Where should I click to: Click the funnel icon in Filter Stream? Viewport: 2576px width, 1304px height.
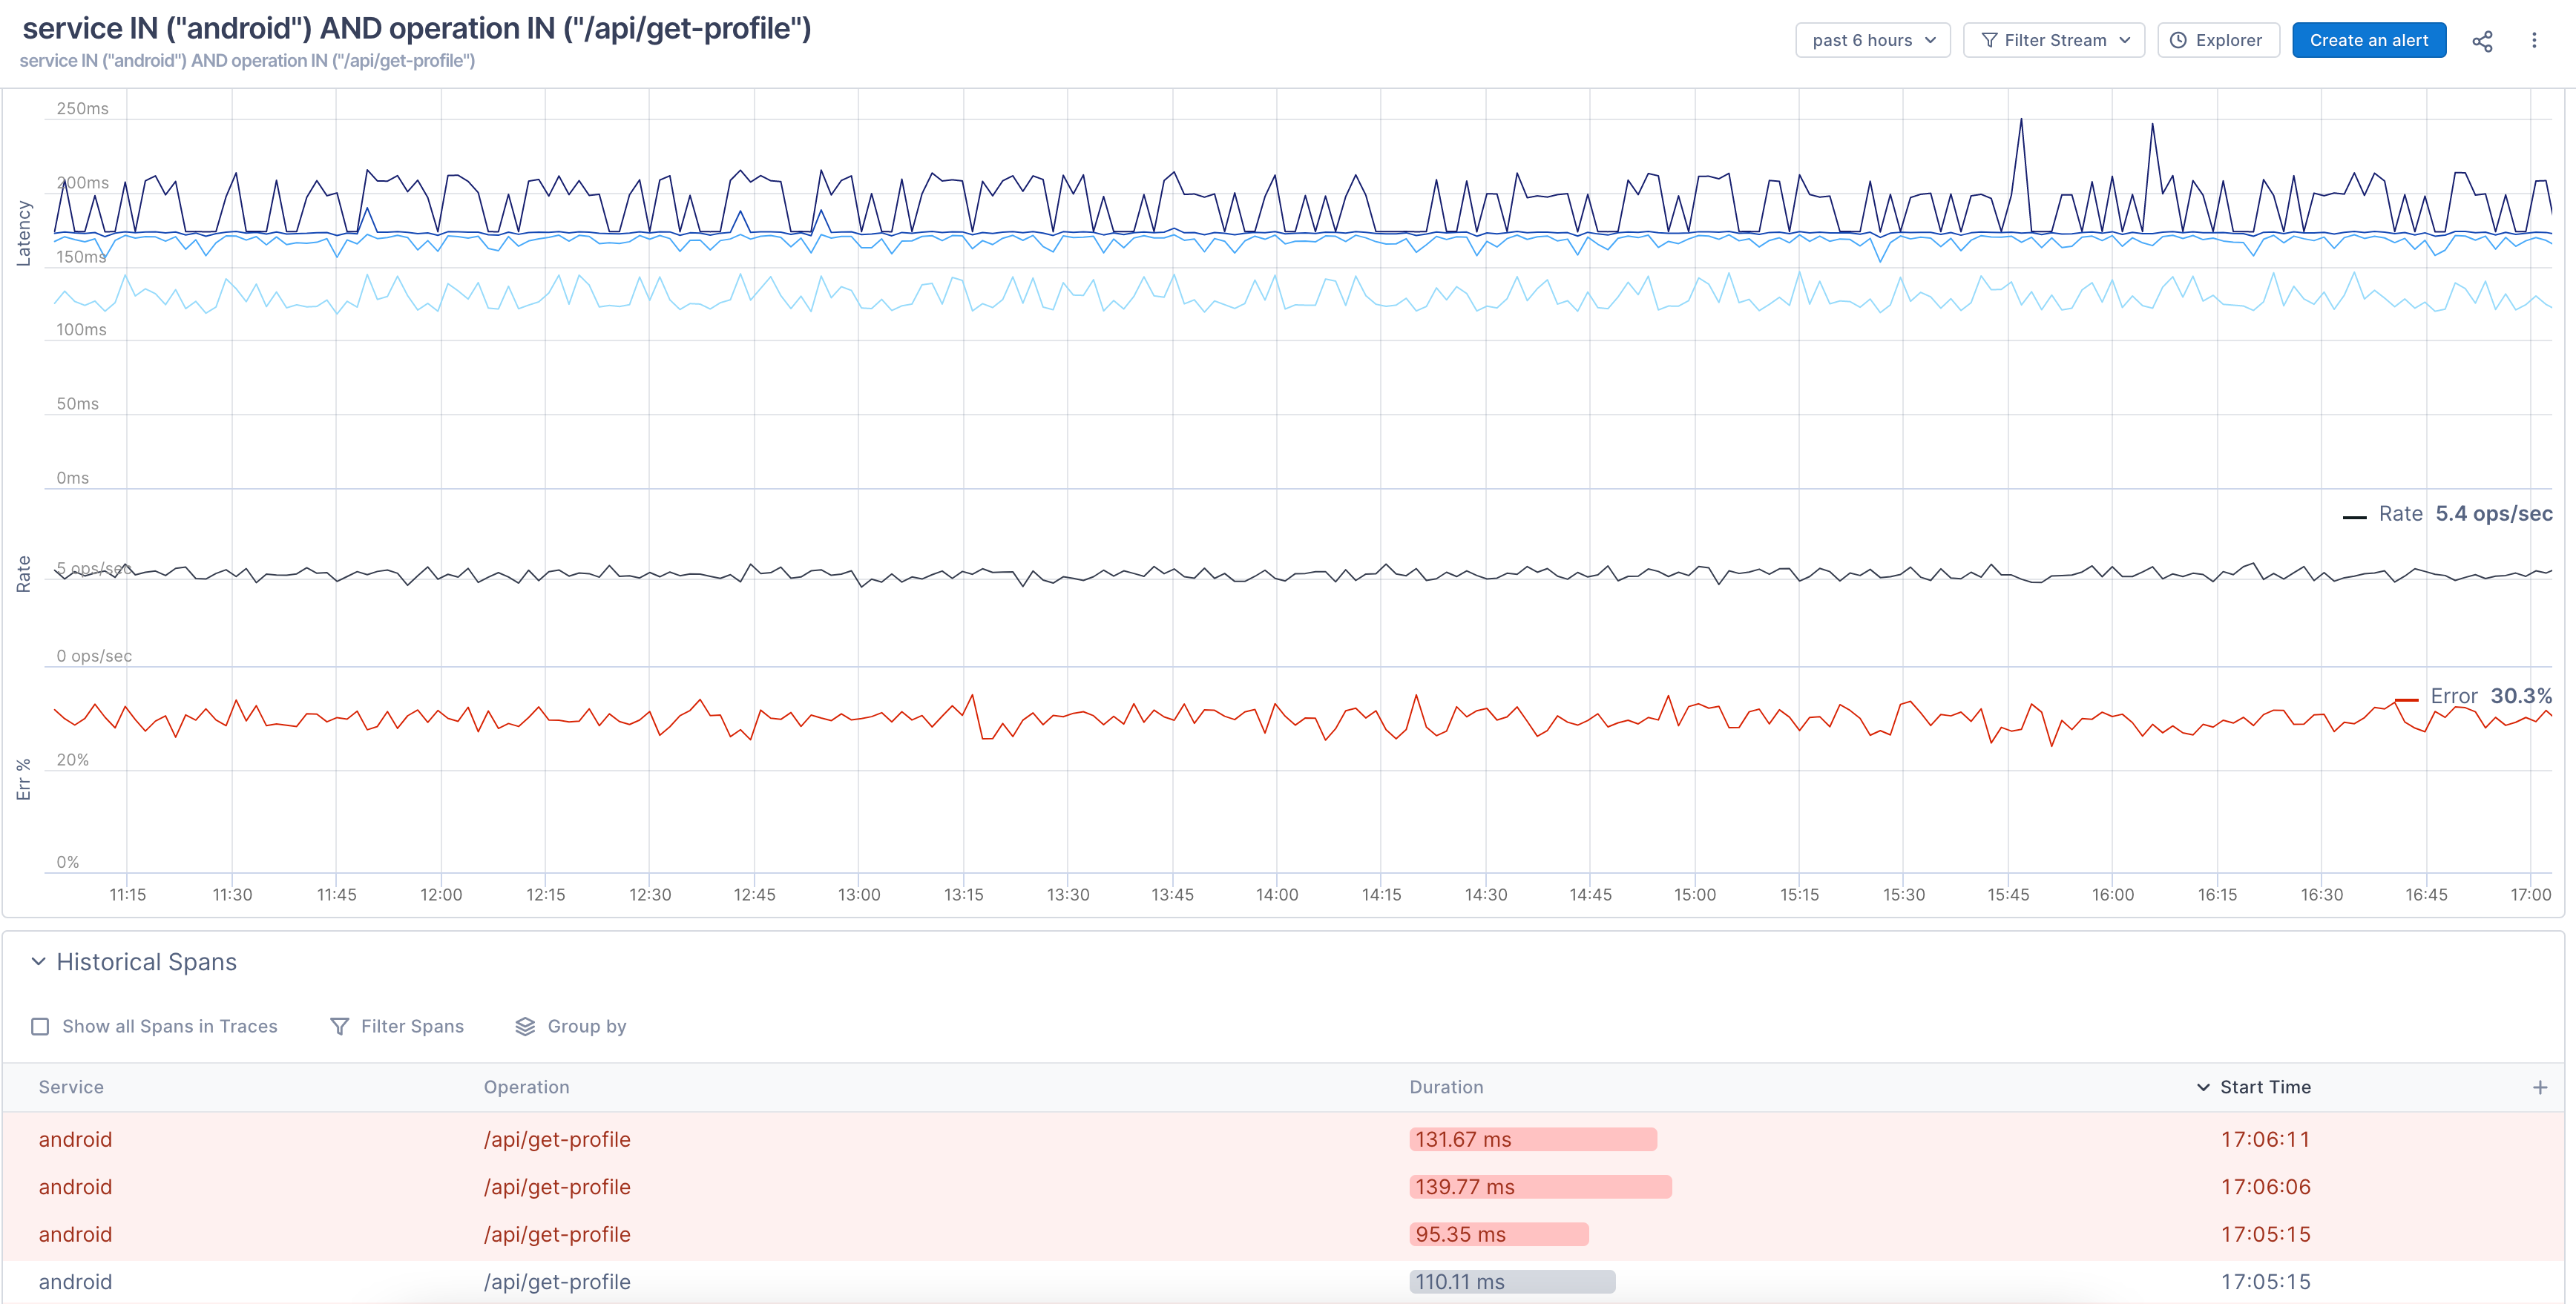coord(1989,41)
